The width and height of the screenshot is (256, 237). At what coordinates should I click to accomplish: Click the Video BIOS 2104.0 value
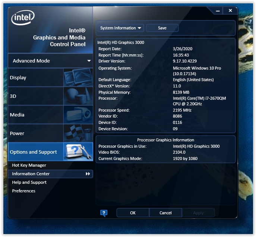(179, 152)
